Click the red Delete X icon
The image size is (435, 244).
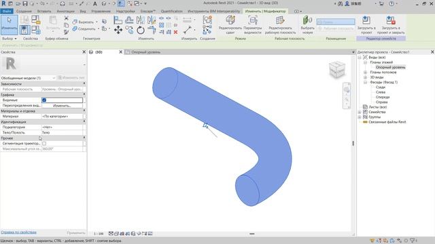click(175, 32)
